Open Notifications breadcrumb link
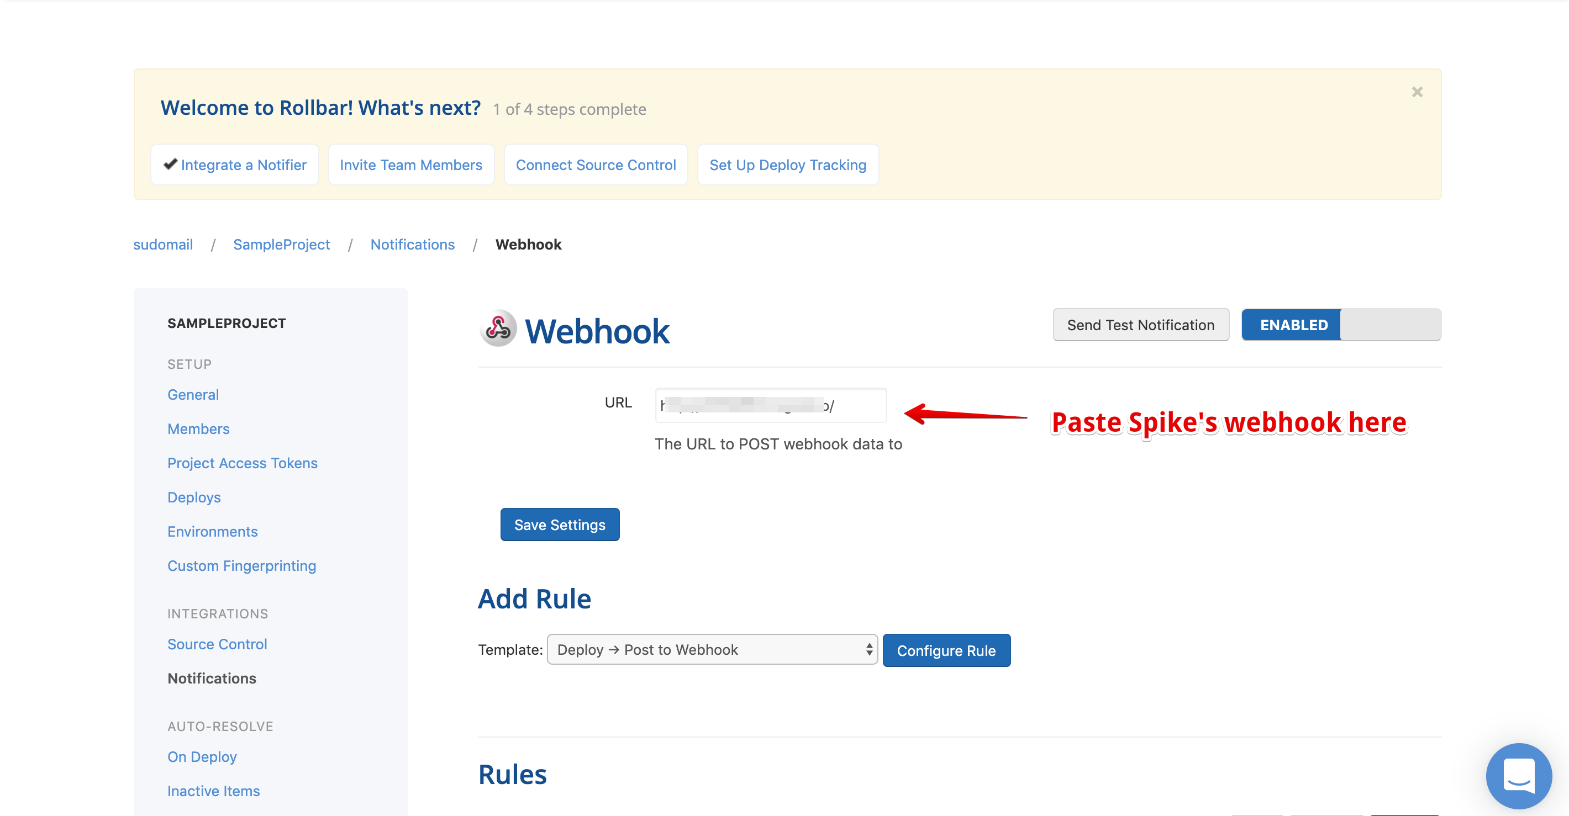This screenshot has width=1569, height=816. click(412, 245)
